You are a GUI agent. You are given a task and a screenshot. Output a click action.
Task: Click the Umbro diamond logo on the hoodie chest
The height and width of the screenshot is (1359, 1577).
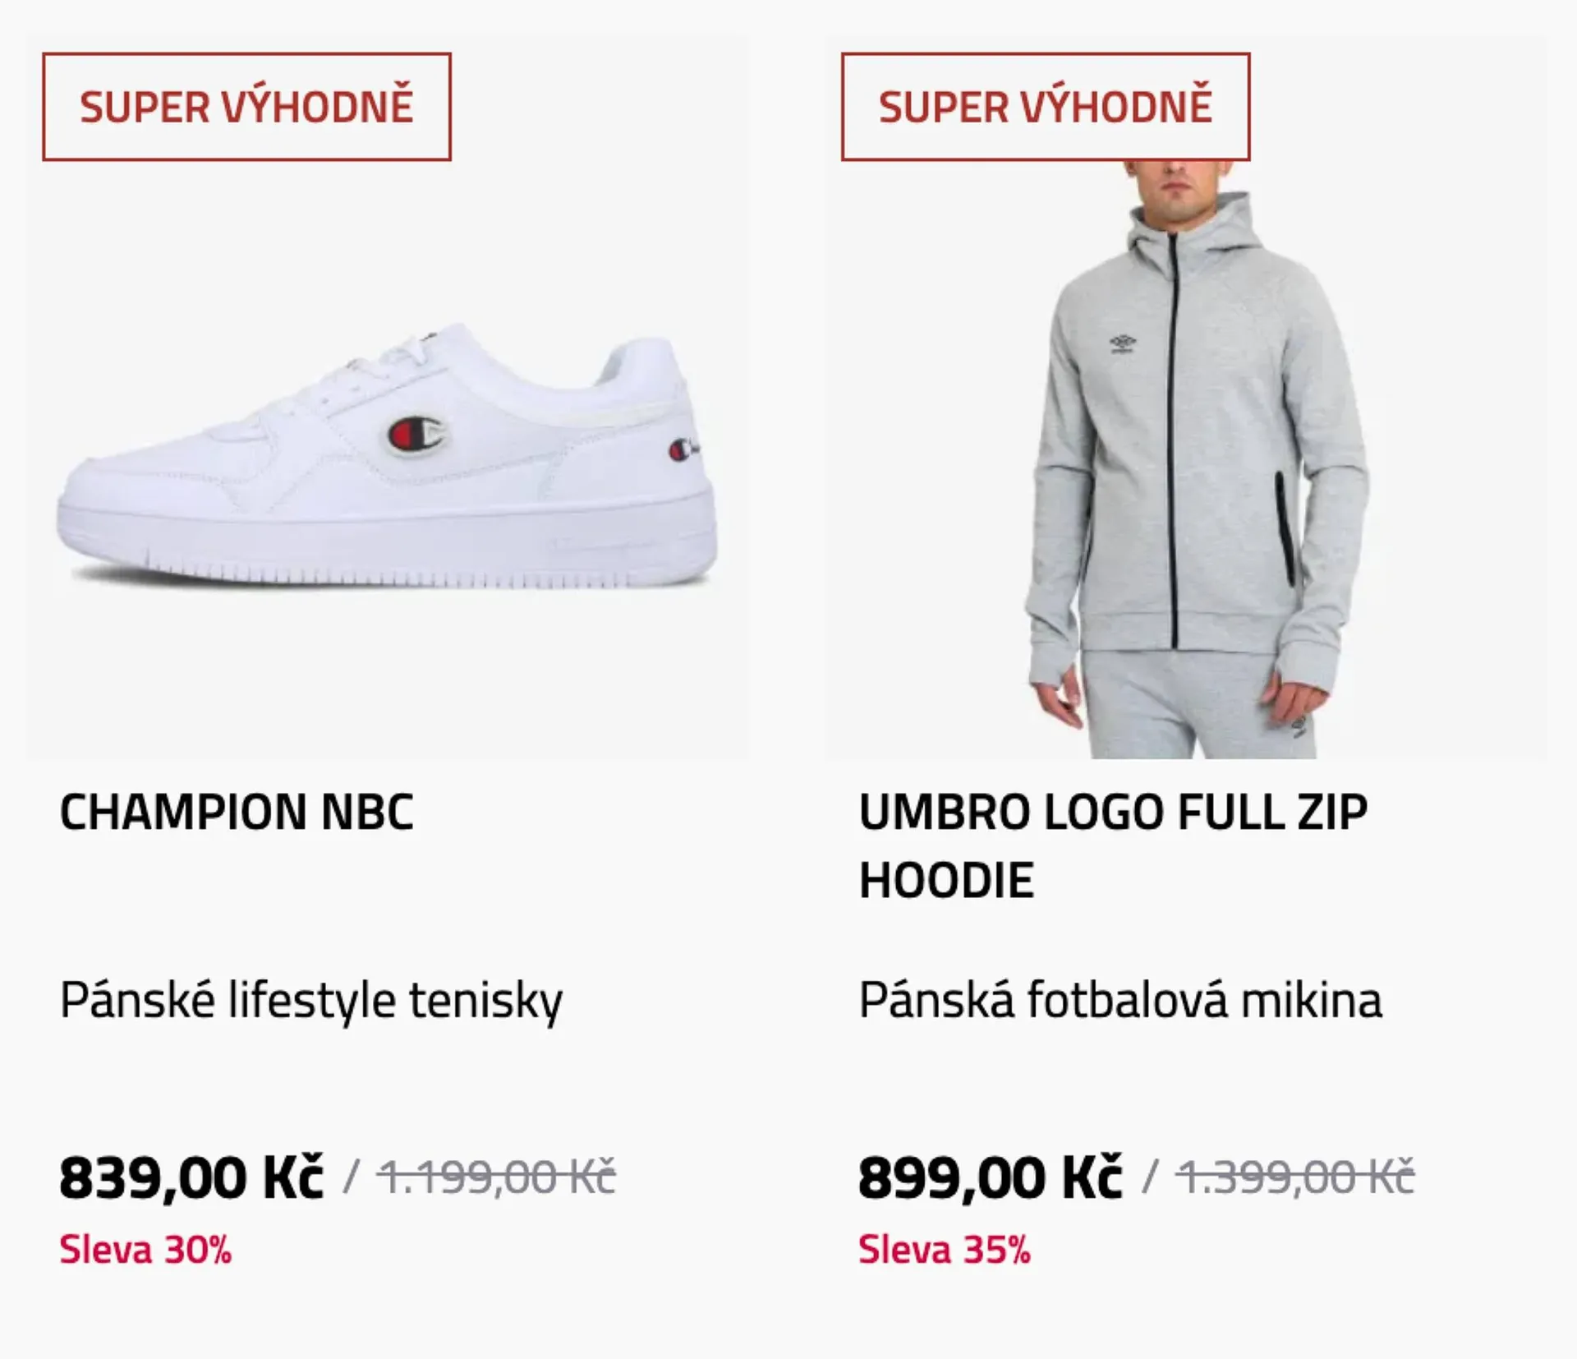point(1122,343)
